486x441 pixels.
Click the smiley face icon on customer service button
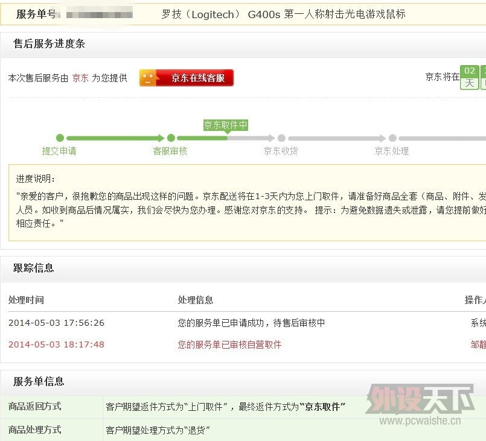click(148, 78)
